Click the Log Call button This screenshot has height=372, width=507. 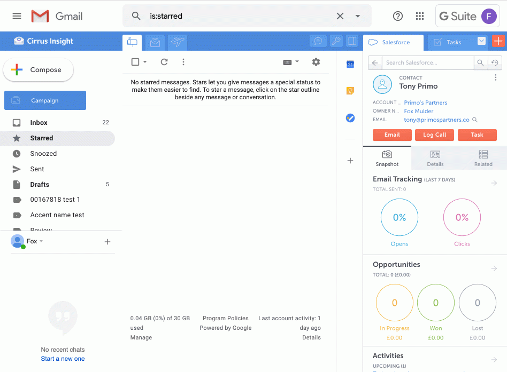point(435,135)
